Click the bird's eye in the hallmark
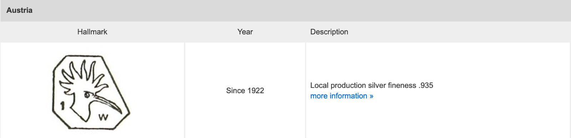The height and width of the screenshot is (138, 571). pos(87,95)
